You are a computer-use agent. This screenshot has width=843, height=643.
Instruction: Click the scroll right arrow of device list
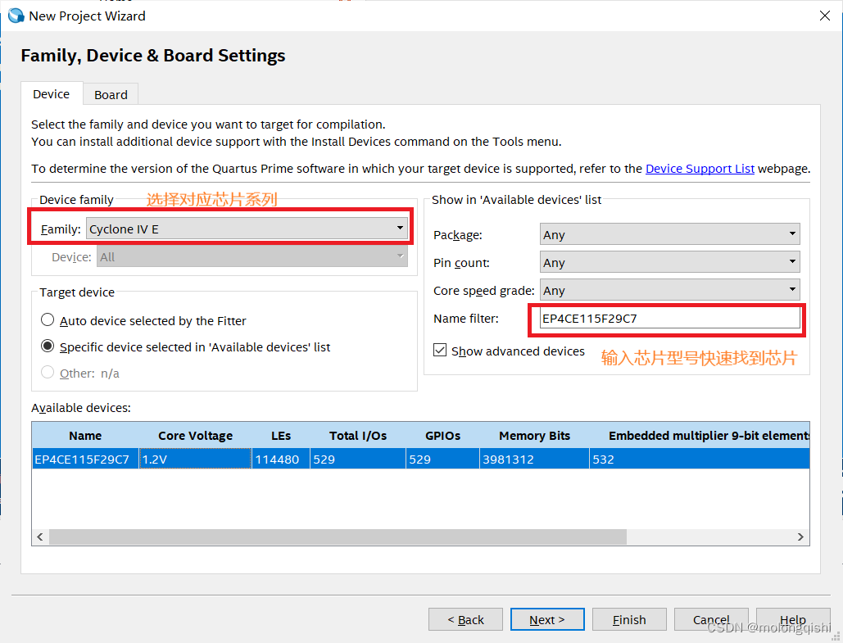(800, 537)
